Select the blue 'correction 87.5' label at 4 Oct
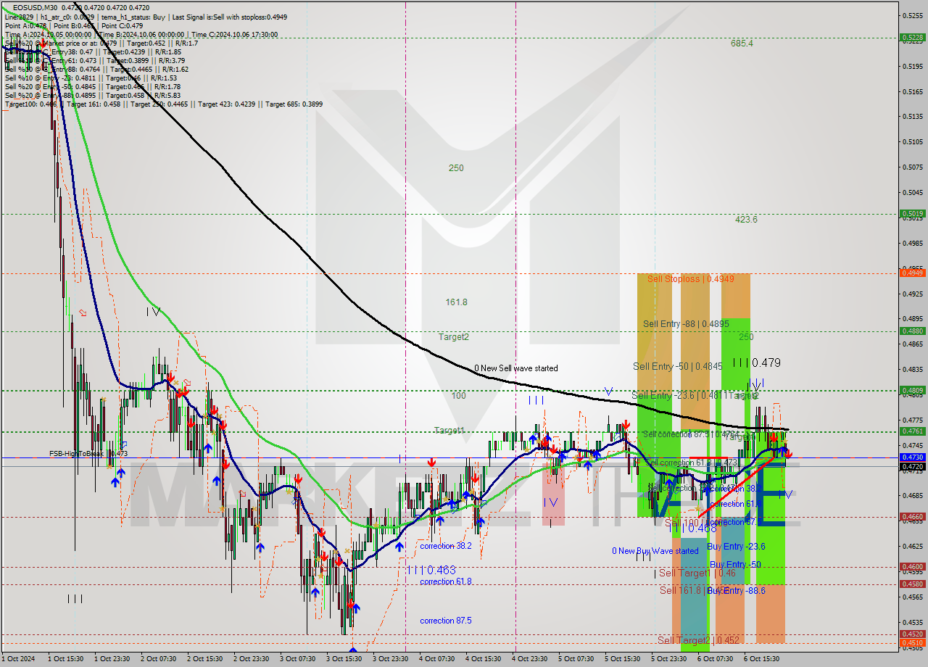 coord(446,621)
